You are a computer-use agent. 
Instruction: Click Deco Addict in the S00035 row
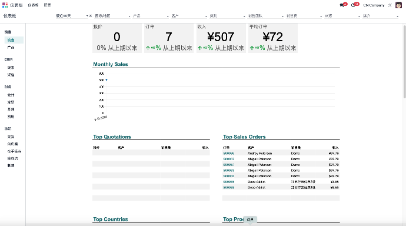click(257, 182)
